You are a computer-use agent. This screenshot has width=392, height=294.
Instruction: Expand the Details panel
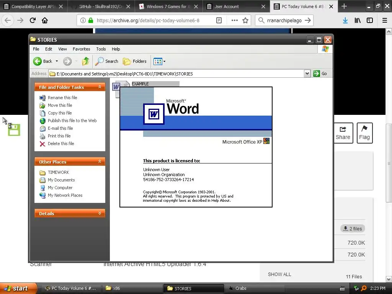[100, 213]
